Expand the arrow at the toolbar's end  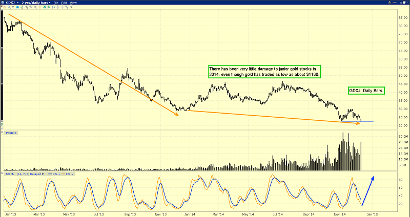(71, 7)
